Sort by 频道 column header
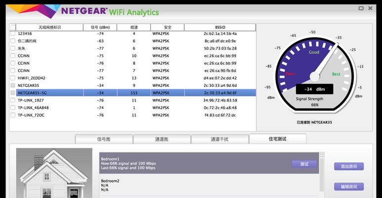 coord(134,27)
